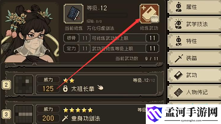Image resolution: width=221 pixels, height=124 pixels.
Task: Click the hand pointer icon next to 太祖长拳
Action: click(100, 87)
